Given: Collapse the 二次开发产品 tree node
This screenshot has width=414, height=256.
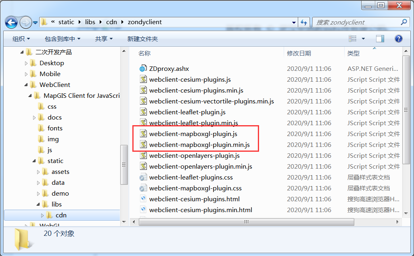Looking at the screenshot, I should pos(22,52).
